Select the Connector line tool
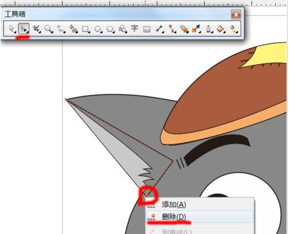This screenshot has width=290, height=234. pos(172,29)
